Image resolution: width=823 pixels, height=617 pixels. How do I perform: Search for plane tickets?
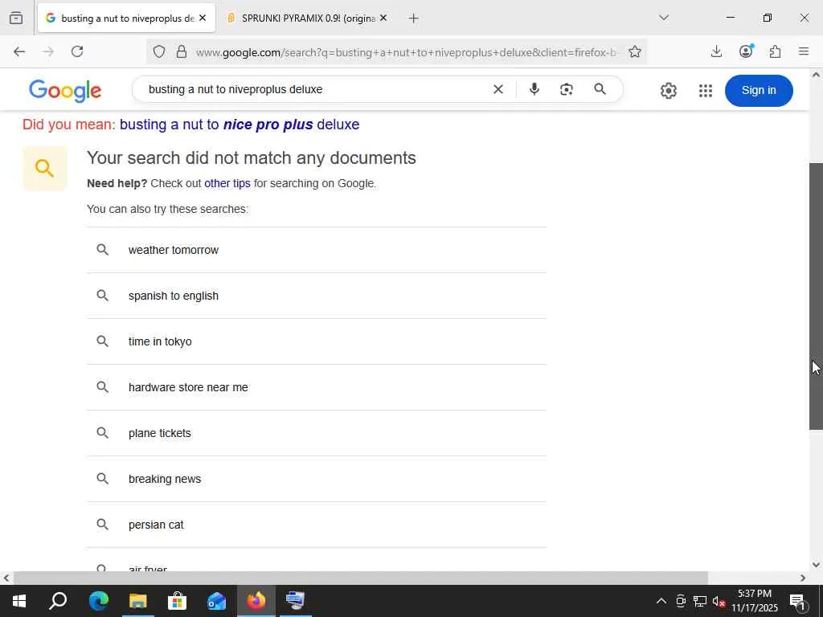[317, 433]
